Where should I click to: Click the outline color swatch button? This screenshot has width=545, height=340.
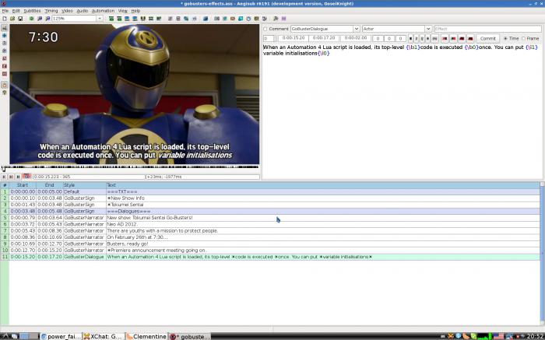[x=462, y=38]
